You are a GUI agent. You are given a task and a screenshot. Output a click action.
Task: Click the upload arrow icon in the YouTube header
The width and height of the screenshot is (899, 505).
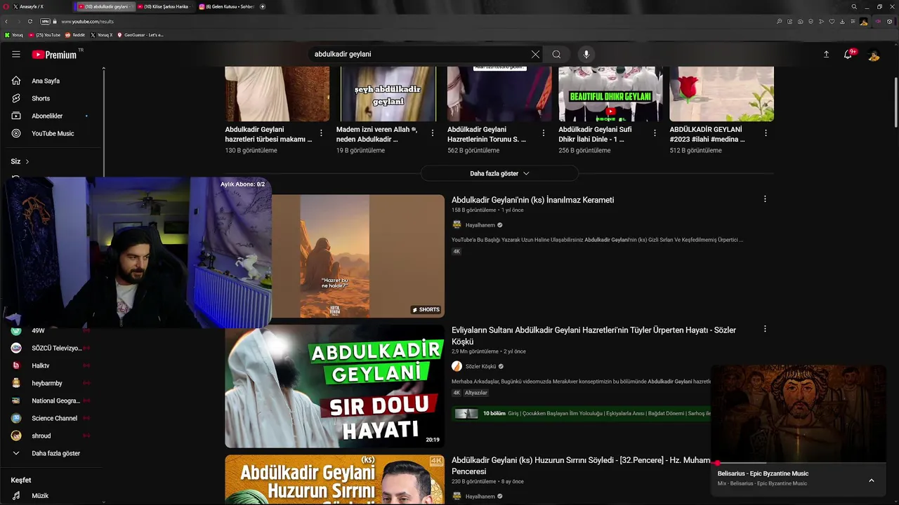tap(826, 54)
